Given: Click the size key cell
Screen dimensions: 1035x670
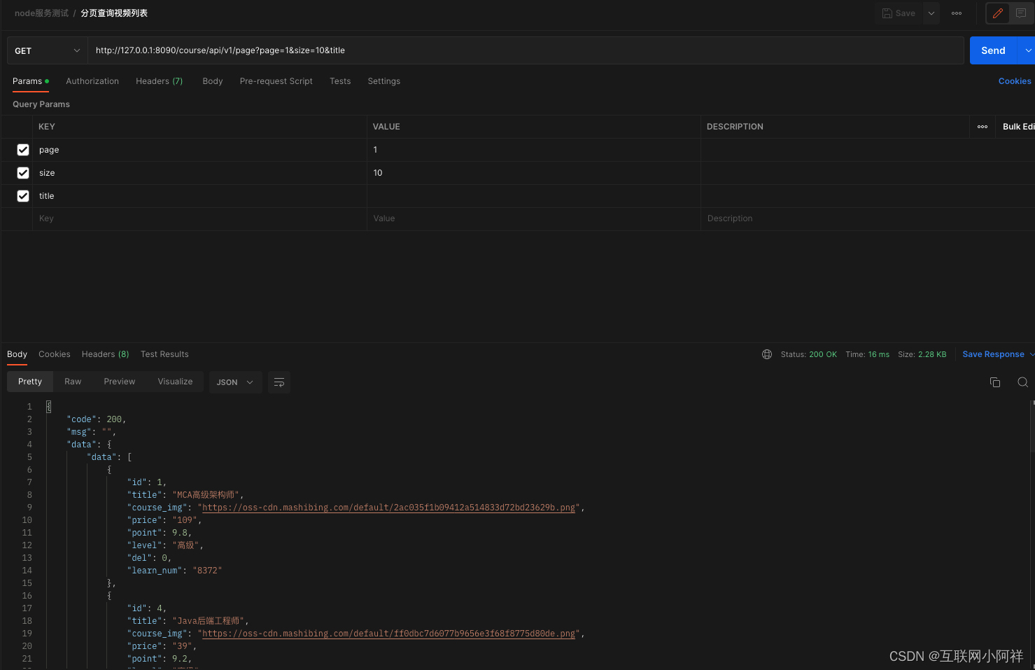Looking at the screenshot, I should tap(199, 173).
